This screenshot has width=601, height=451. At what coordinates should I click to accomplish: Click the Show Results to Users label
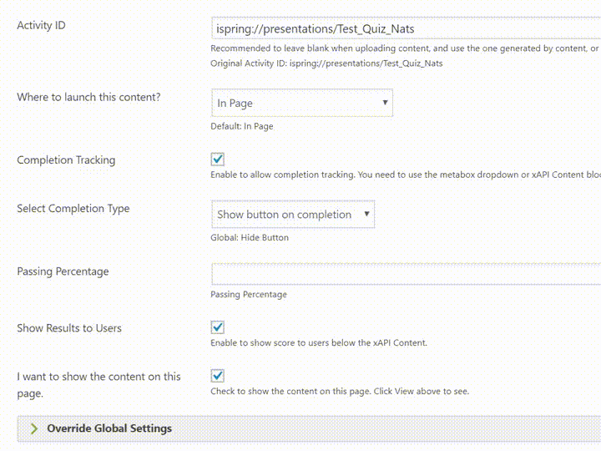tap(69, 328)
